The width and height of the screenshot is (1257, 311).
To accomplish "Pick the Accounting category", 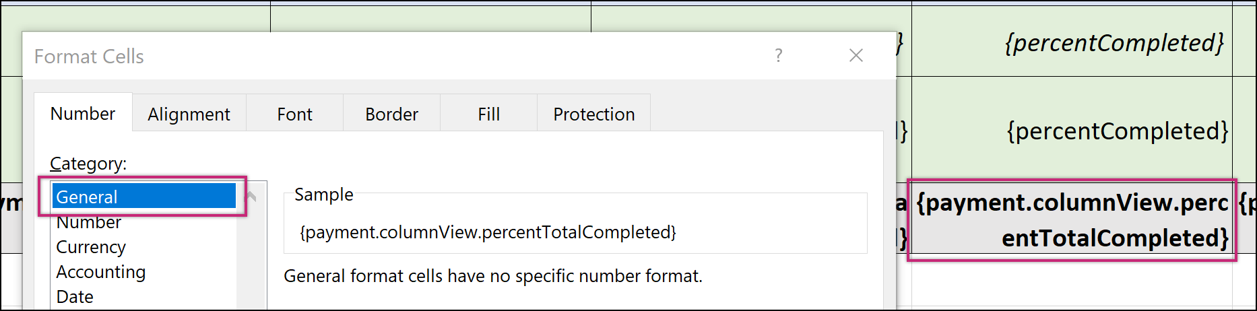I will click(101, 272).
